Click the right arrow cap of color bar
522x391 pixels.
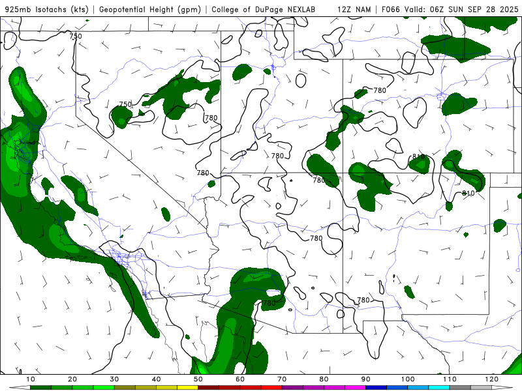502,388
